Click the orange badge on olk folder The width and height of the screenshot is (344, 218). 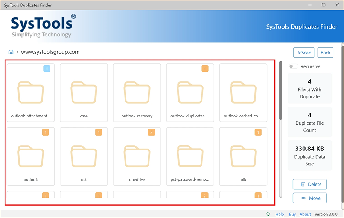click(x=258, y=132)
